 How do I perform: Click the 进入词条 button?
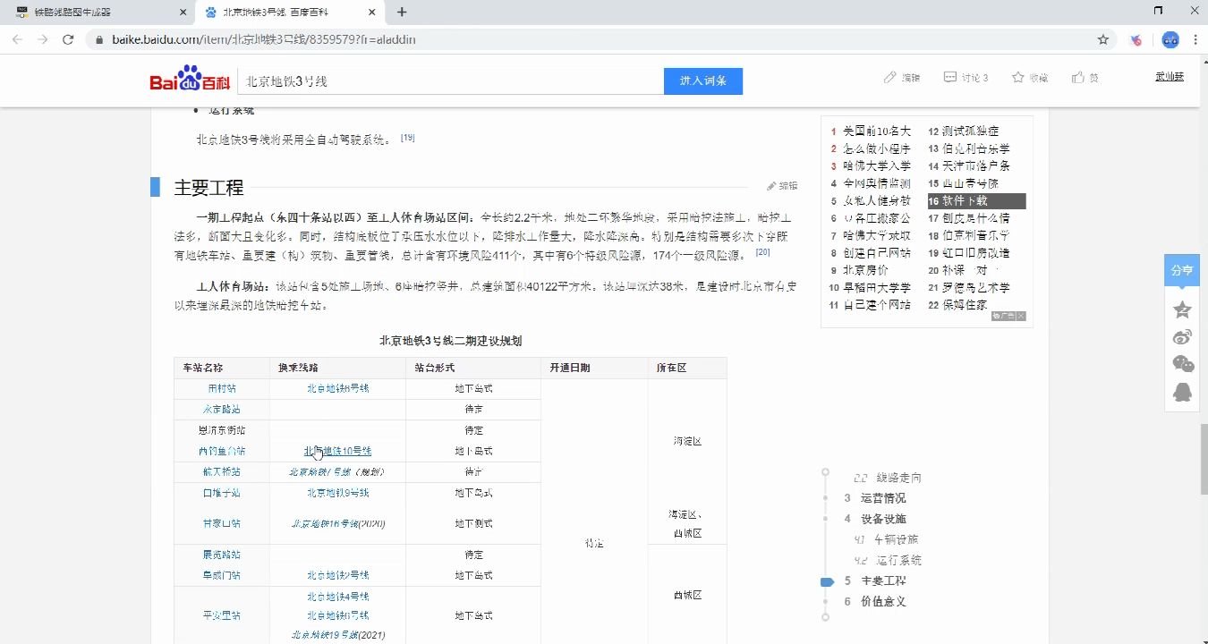pos(703,80)
